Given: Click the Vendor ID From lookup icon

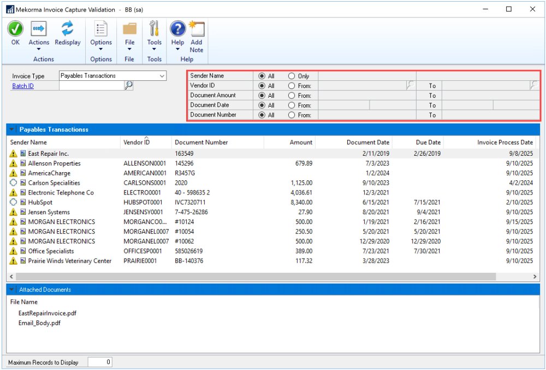Looking at the screenshot, I should click(411, 85).
